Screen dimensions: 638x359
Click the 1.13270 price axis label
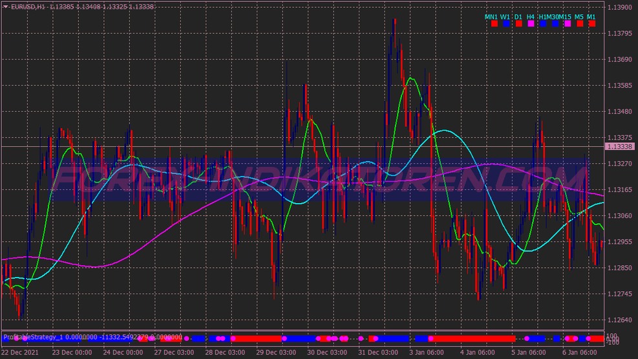coord(620,164)
